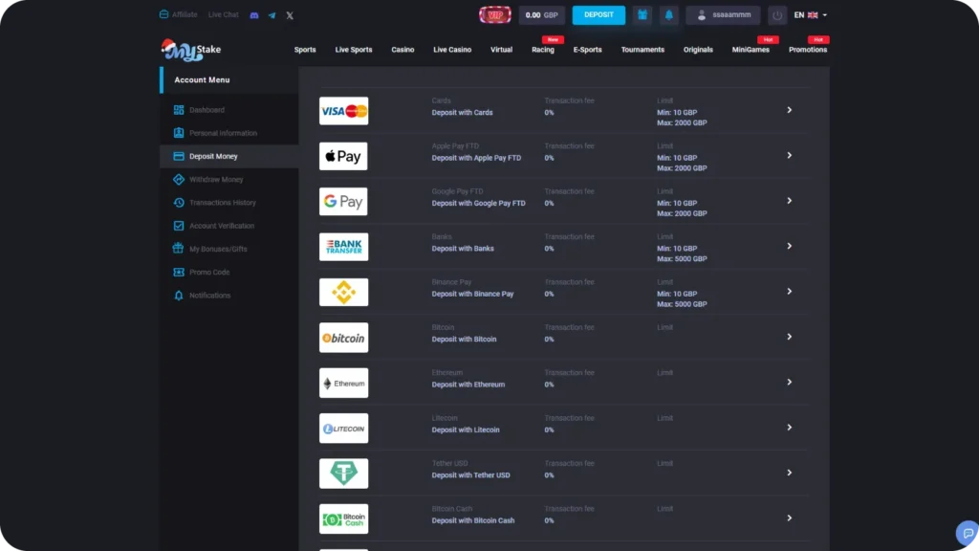The image size is (979, 551).
Task: Click the Transactions History clock icon
Action: [x=179, y=203]
